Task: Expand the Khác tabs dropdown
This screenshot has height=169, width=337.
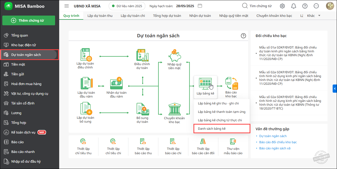Action: pos(314,16)
